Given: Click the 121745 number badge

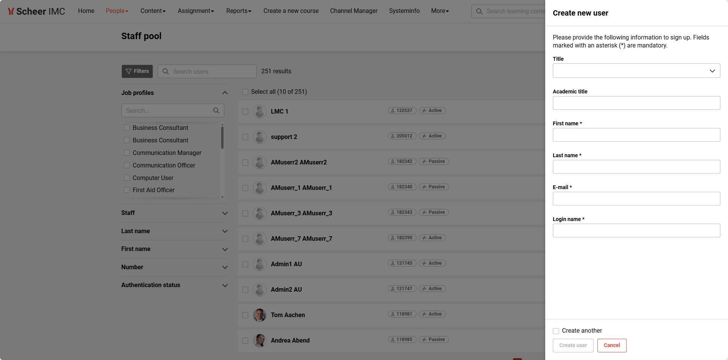Looking at the screenshot, I should tap(402, 263).
